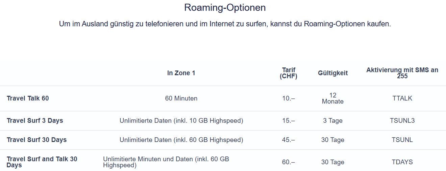The width and height of the screenshot is (446, 171).
Task: Click the "3 Tage" validity cell
Action: coord(333,120)
